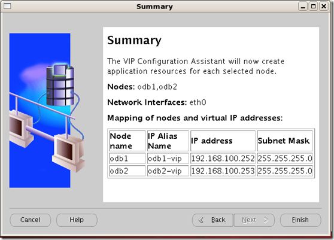This screenshot has height=240, width=334.
Task: Select the odb2-vip alias cell
Action: [x=168, y=171]
